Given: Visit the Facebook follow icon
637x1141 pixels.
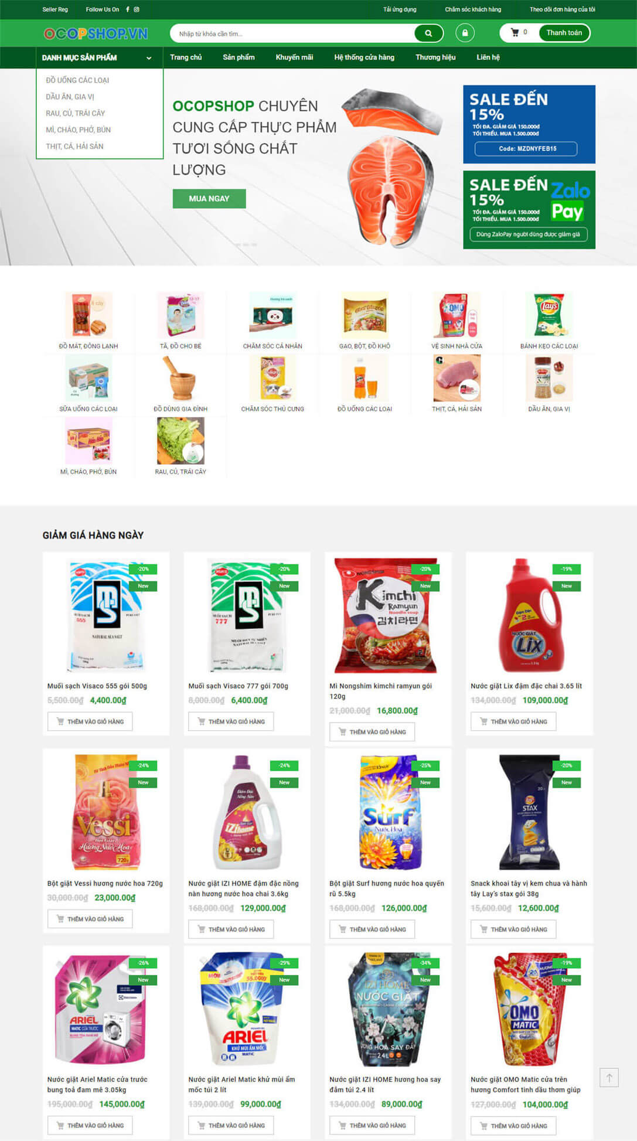Looking at the screenshot, I should pos(128,9).
